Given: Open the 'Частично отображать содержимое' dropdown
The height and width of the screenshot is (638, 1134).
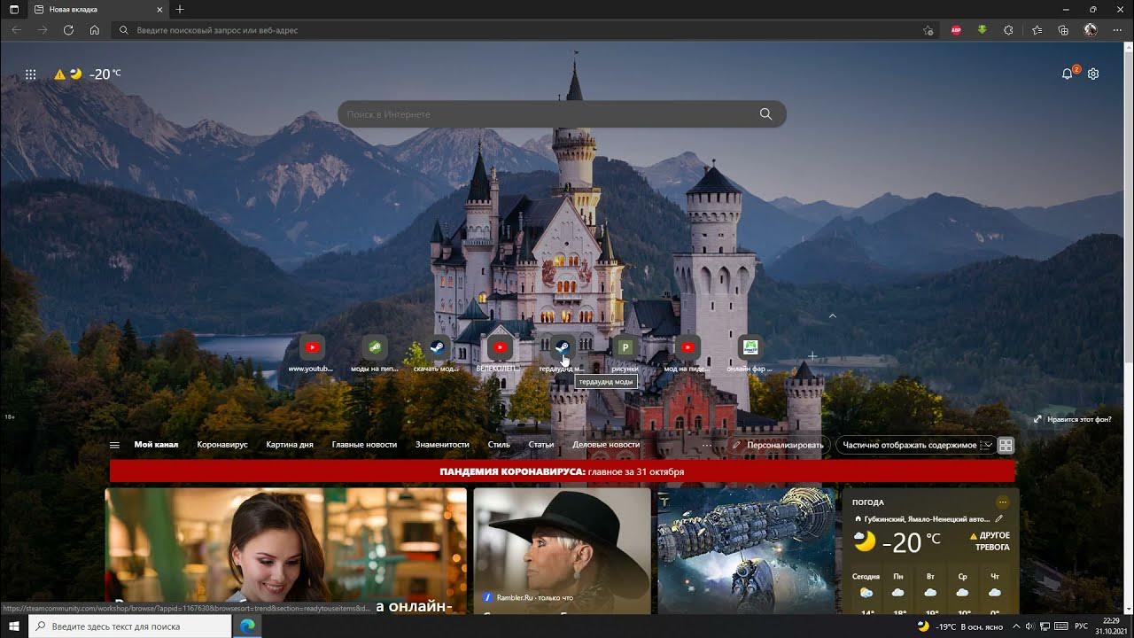Looking at the screenshot, I should pyautogui.click(x=914, y=445).
